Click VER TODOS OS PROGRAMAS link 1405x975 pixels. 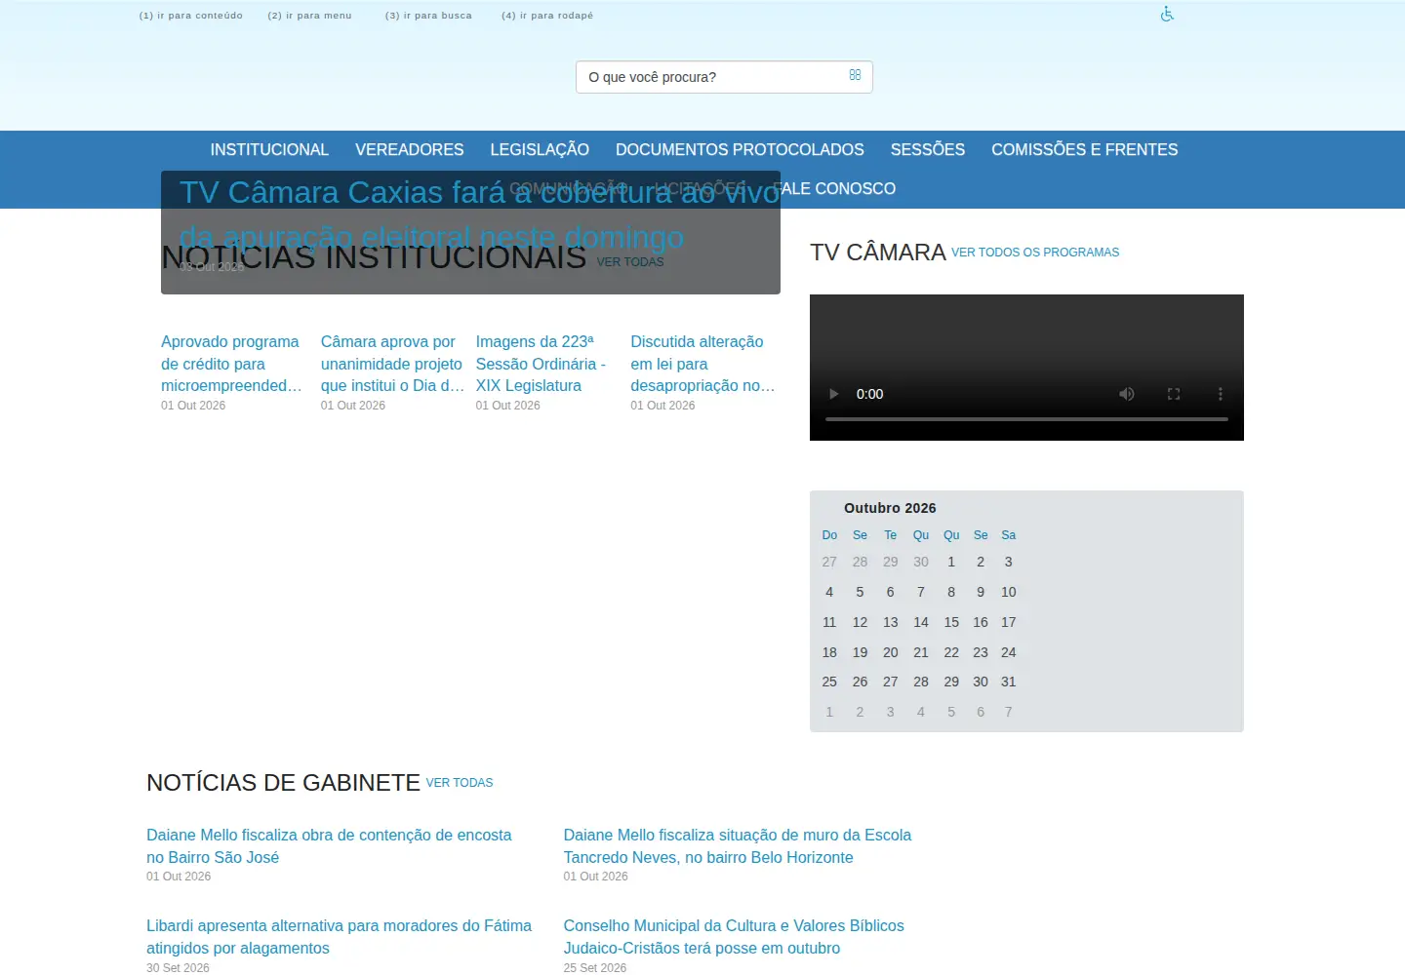[1035, 253]
